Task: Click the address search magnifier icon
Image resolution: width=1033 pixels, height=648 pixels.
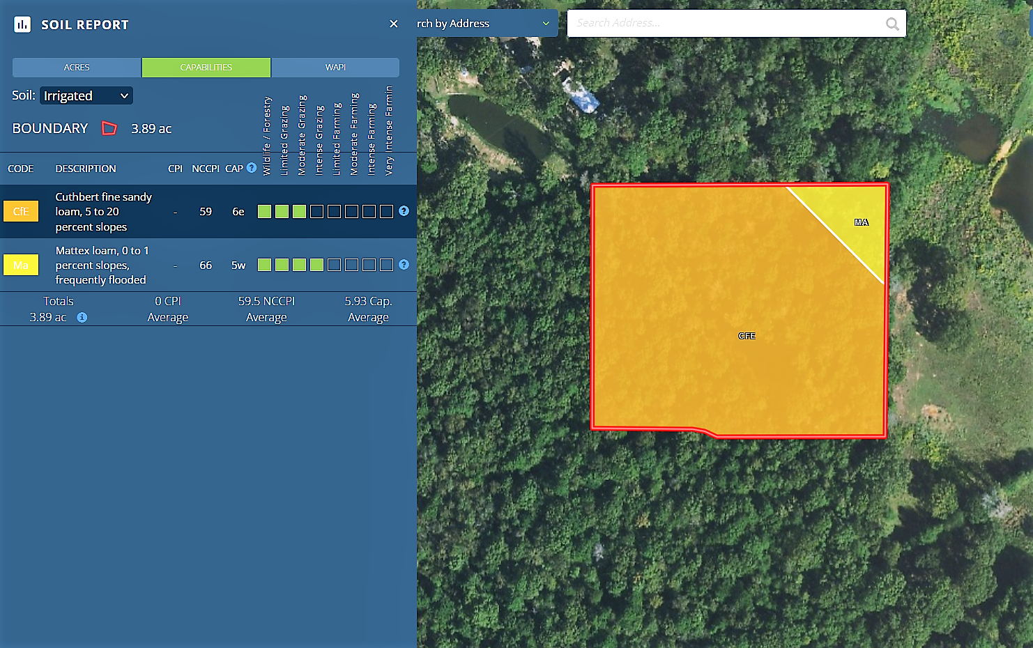Action: click(892, 24)
